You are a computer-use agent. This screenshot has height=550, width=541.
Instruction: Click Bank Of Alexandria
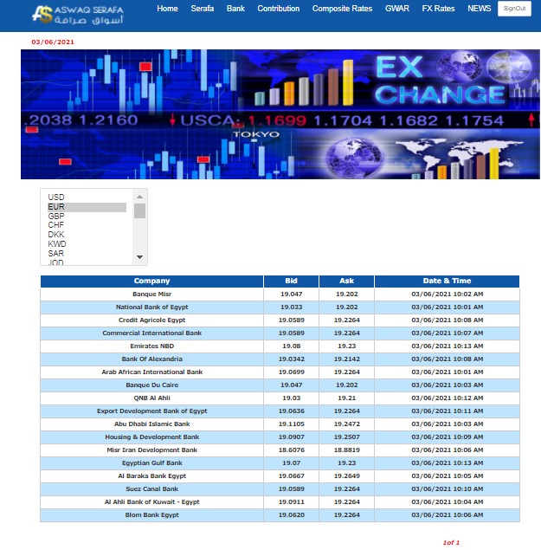[x=151, y=359]
